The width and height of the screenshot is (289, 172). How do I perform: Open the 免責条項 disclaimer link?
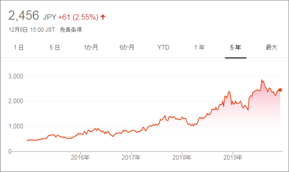pos(71,30)
